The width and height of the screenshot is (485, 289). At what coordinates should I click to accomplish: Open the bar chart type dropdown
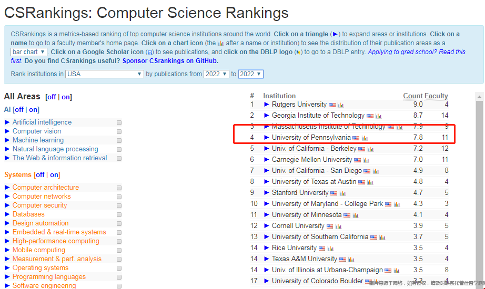pyautogui.click(x=29, y=52)
